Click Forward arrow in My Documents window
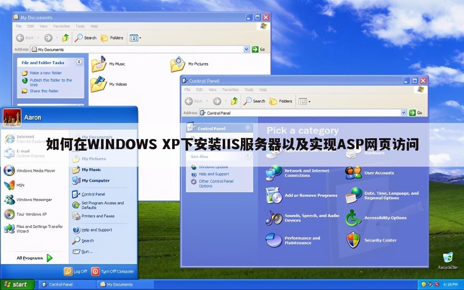This screenshot has height=290, width=464. [x=48, y=38]
